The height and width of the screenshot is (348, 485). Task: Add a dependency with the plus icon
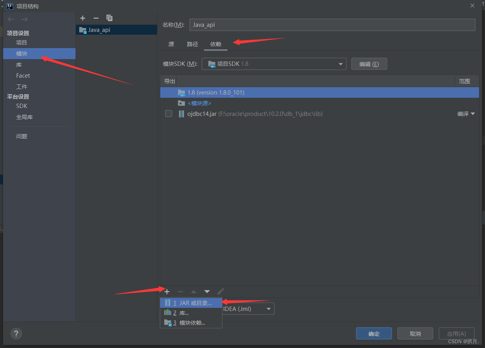(x=167, y=291)
